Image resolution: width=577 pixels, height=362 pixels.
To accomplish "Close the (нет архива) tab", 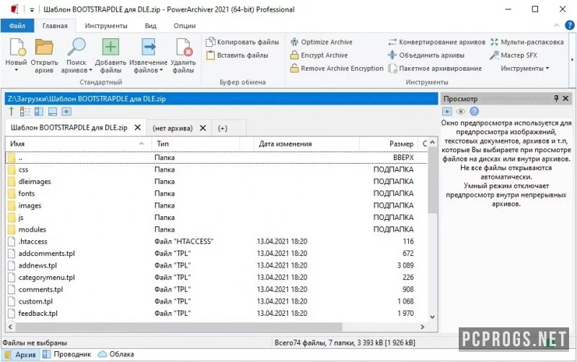I will [203, 128].
